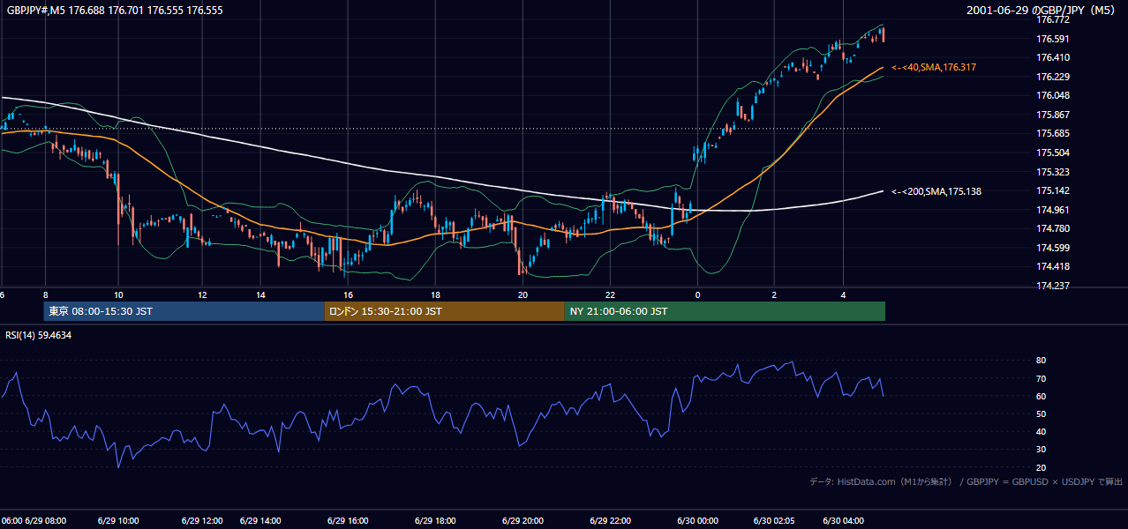
Task: Click RSI axis level 30
Action: pyautogui.click(x=1042, y=450)
